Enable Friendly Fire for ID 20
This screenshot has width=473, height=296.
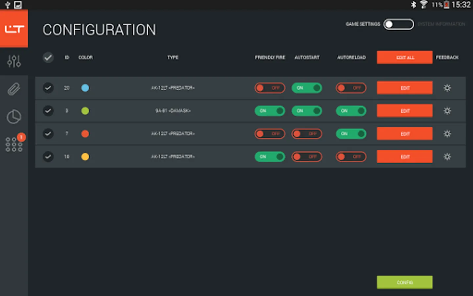(x=270, y=88)
